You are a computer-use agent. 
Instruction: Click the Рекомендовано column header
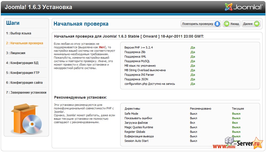pos(200,109)
